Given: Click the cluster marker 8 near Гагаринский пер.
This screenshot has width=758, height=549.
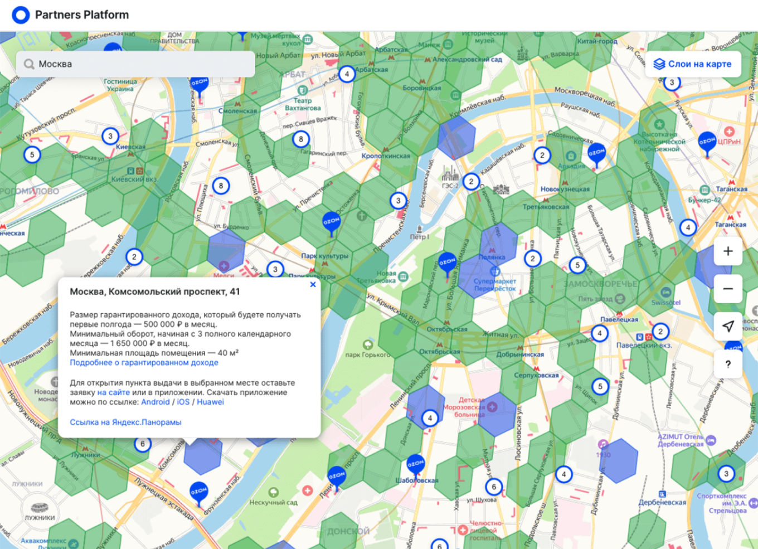Looking at the screenshot, I should [x=301, y=139].
